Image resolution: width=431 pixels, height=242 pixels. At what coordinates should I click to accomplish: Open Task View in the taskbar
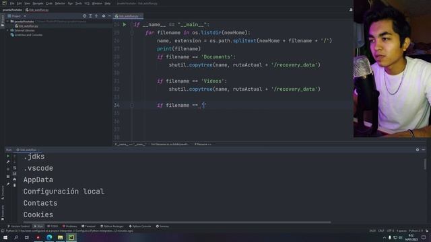pos(27,237)
